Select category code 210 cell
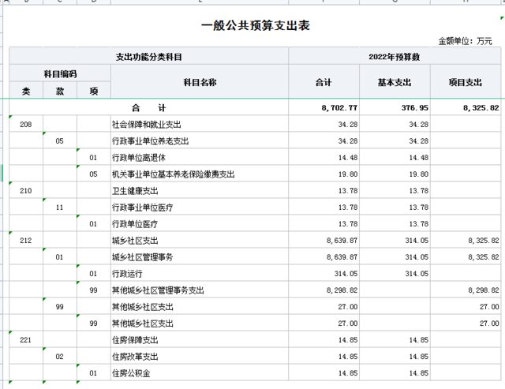The height and width of the screenshot is (389, 505). tap(26, 191)
